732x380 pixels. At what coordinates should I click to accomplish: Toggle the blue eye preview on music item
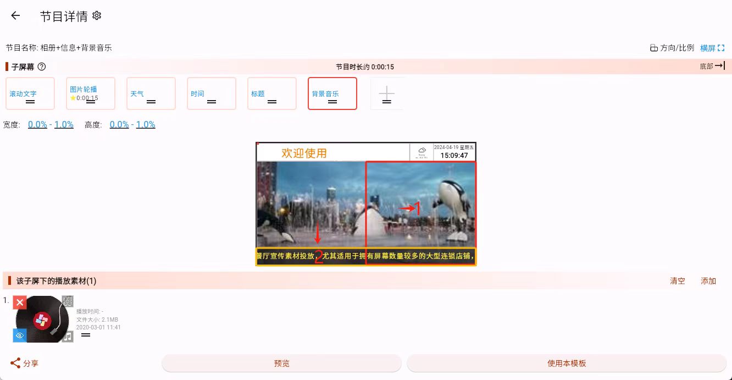coord(20,335)
